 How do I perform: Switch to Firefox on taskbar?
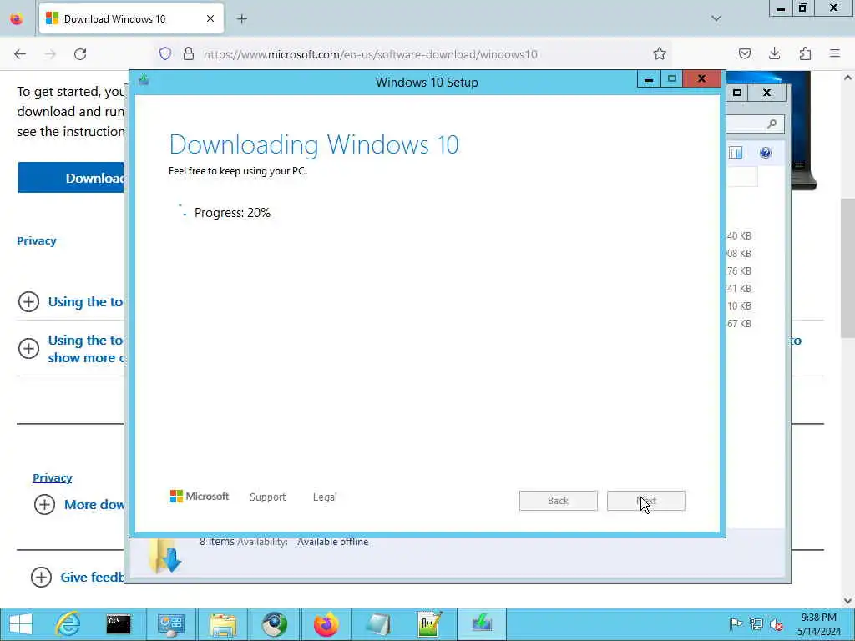[x=326, y=624]
